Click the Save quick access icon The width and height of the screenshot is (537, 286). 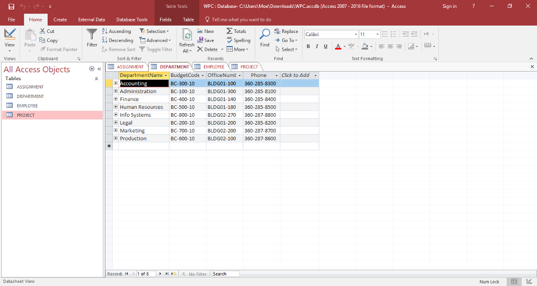[11, 6]
